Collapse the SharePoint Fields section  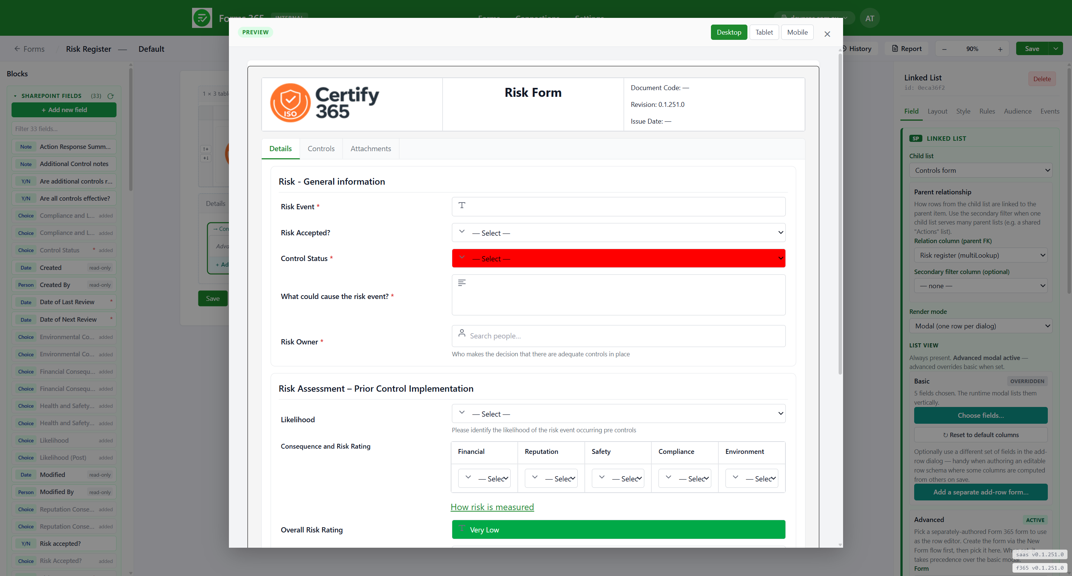point(15,96)
